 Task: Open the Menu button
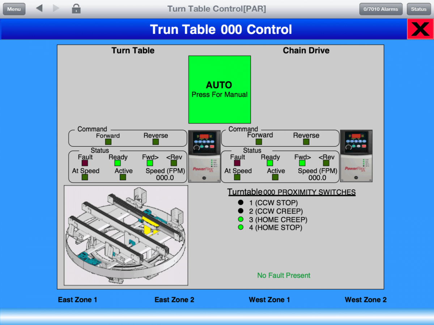click(14, 9)
